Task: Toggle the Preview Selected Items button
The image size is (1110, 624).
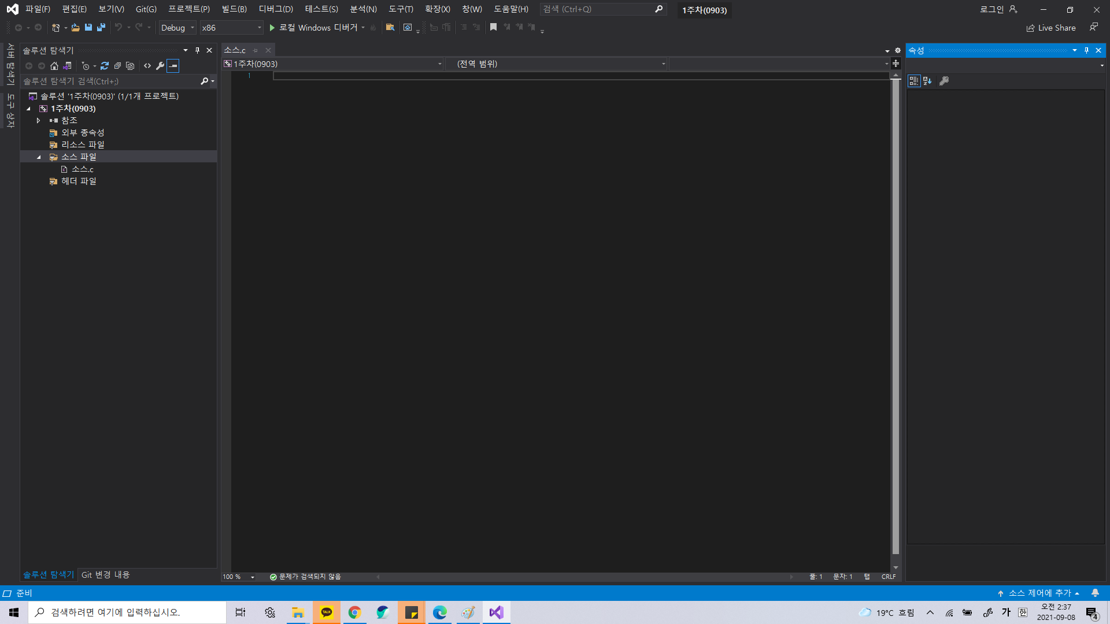Action: coord(173,66)
